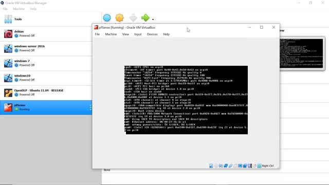Expand the dropdown arrow beside the green Show button
Image resolution: width=329 pixels, height=185 pixels.
click(x=153, y=20)
